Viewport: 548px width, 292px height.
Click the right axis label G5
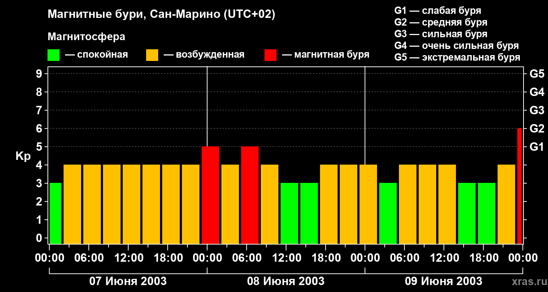(537, 74)
